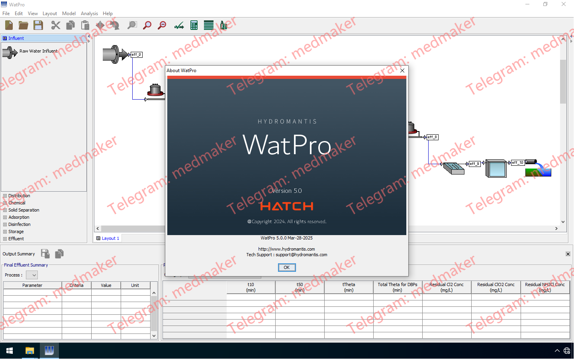Open the calculator simulation tool

194,25
